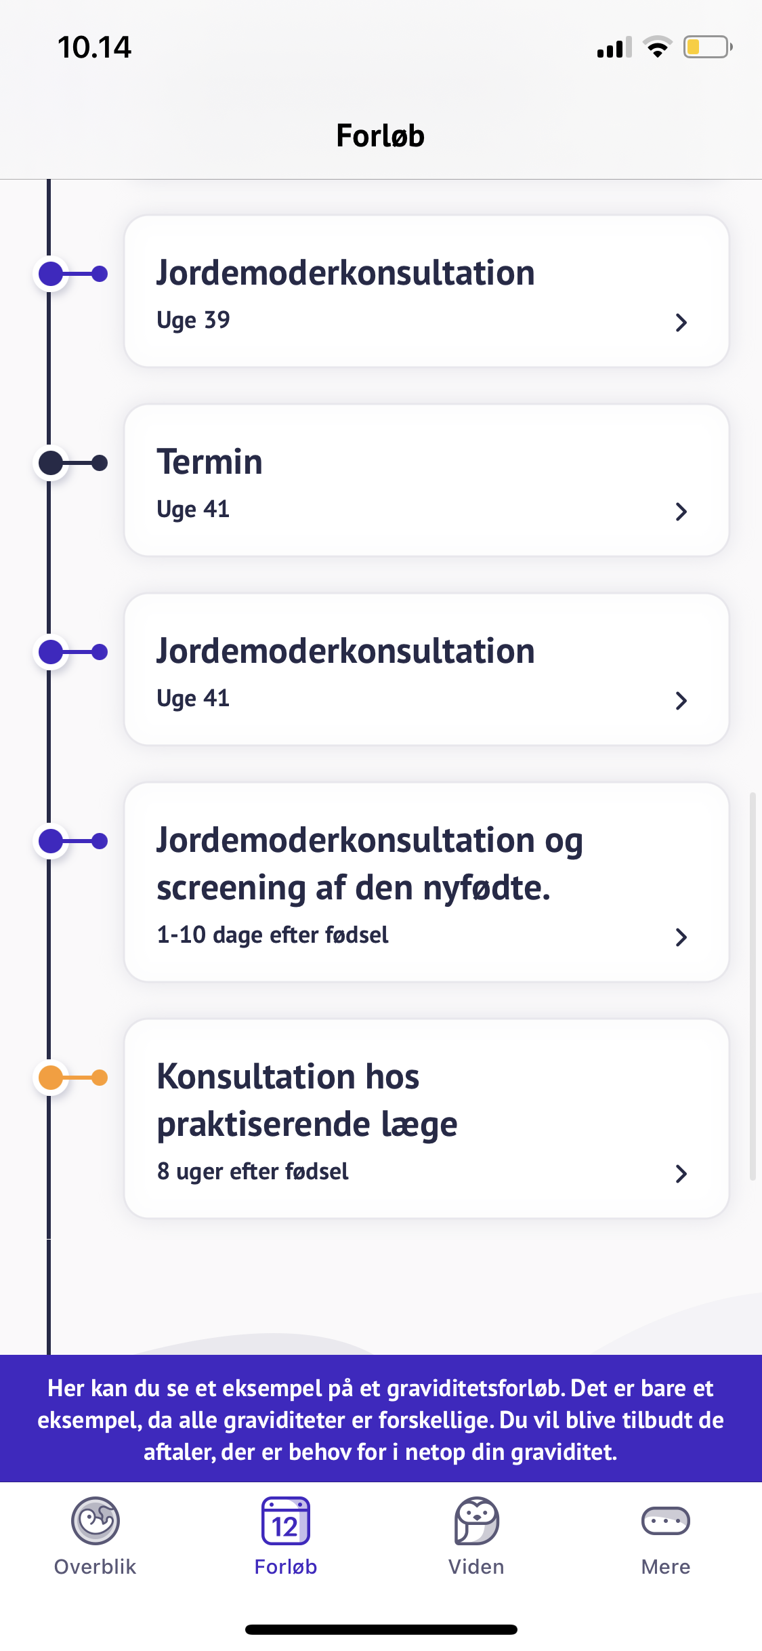
Task: Tap the orange timeline marker
Action: coord(51,1077)
